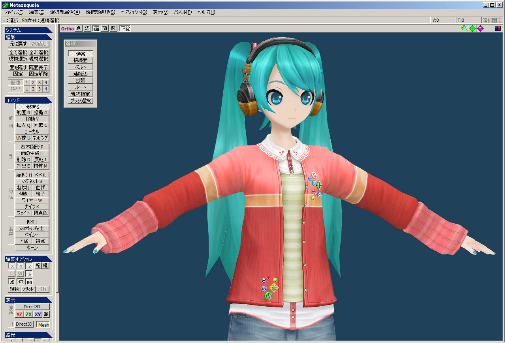Collapse the システム panel header
Screen dimensions: 505x343
(28, 30)
